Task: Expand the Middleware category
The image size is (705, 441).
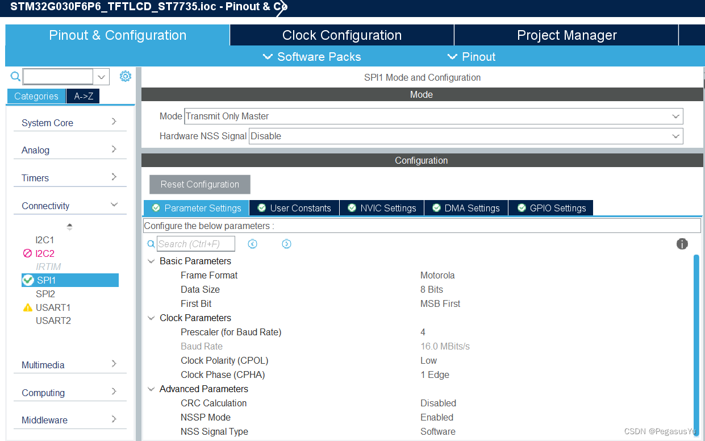Action: pyautogui.click(x=70, y=420)
